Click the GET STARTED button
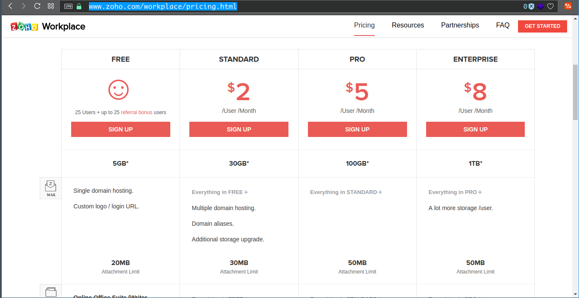Screen dimensions: 579x298 pyautogui.click(x=543, y=26)
